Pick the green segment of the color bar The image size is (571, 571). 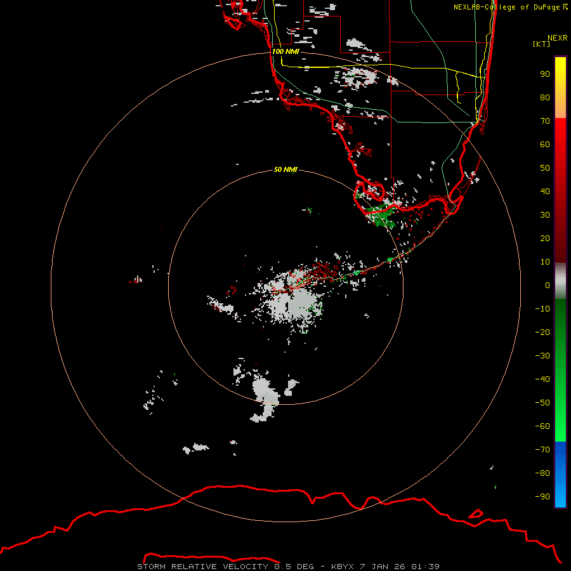[x=560, y=370]
